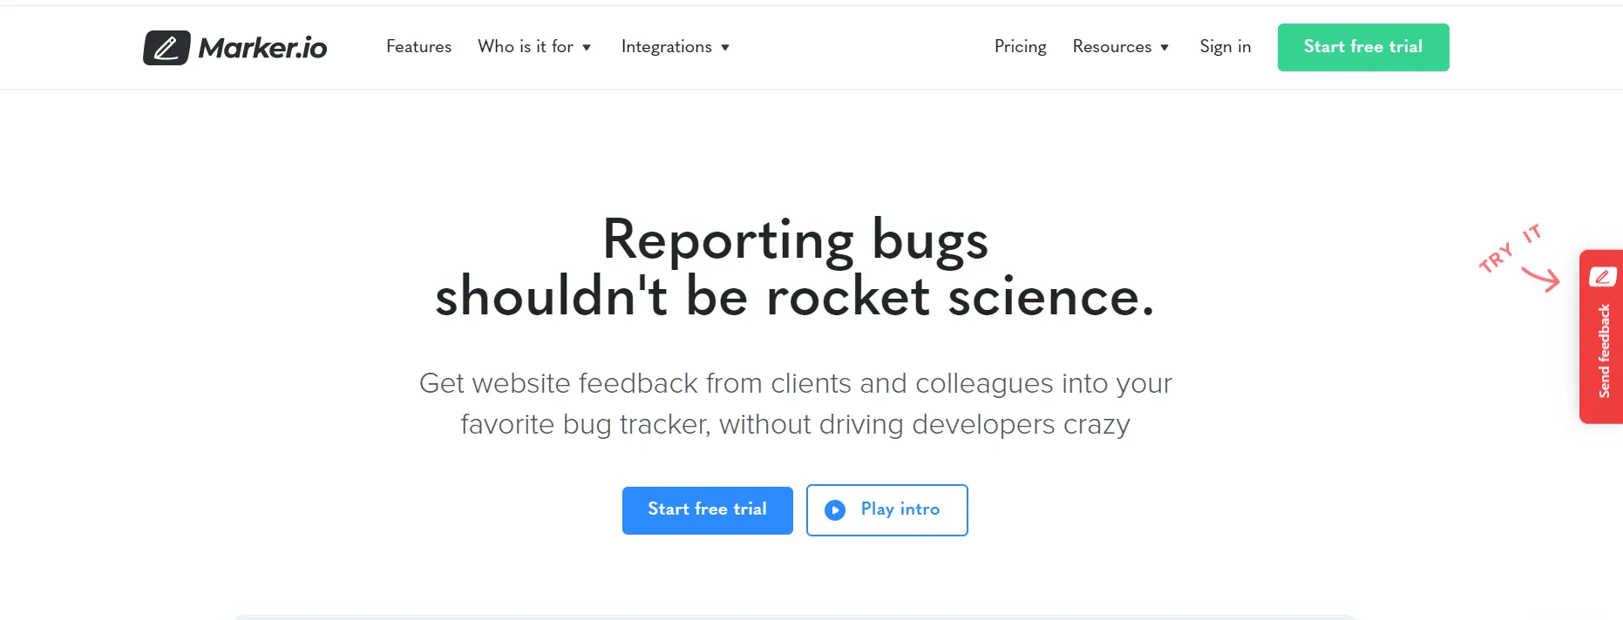Open the Features page
The height and width of the screenshot is (620, 1623).
tap(418, 47)
